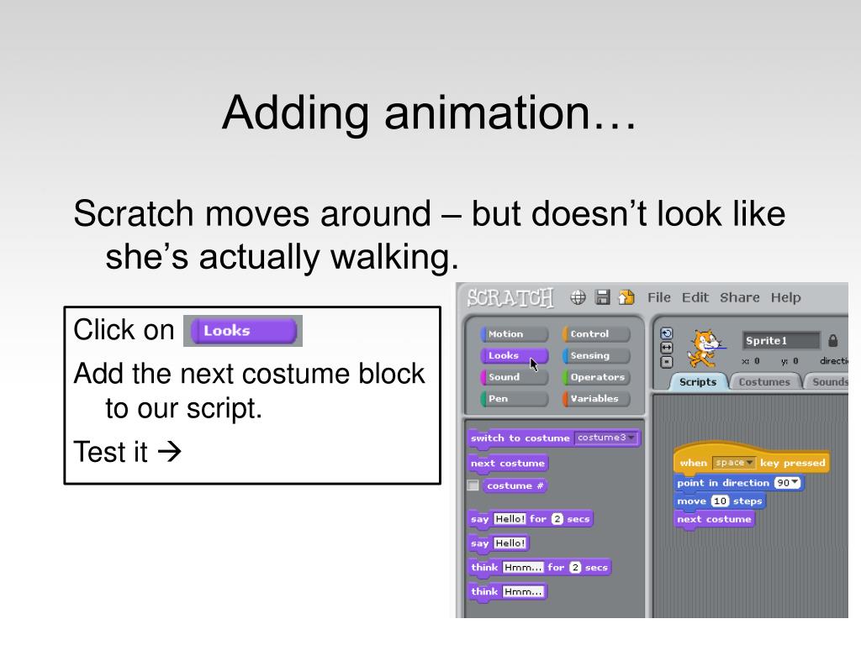Viewport: 861px width, 645px height.
Task: Select the Operators block category
Action: coord(596,377)
